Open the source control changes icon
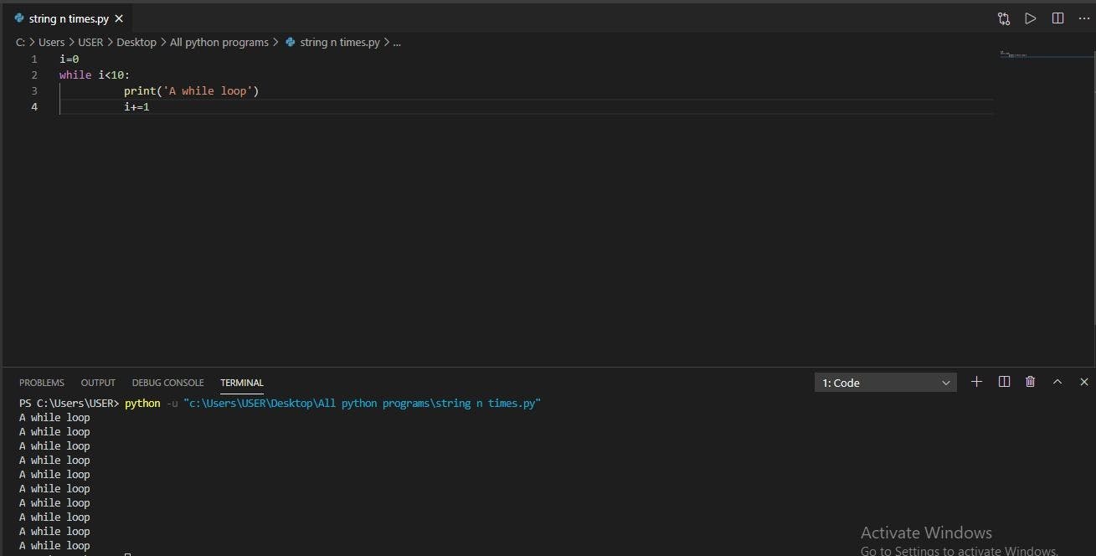 click(1004, 18)
